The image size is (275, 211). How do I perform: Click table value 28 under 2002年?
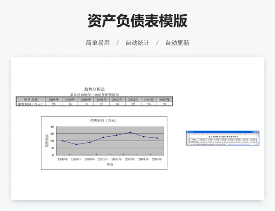click(x=117, y=104)
